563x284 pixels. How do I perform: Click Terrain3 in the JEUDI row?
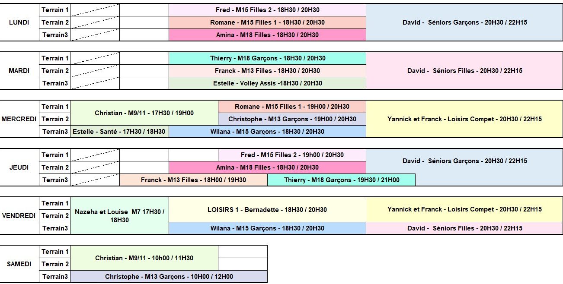[55, 180]
